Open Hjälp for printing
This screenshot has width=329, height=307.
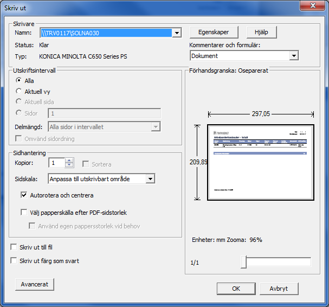click(261, 32)
